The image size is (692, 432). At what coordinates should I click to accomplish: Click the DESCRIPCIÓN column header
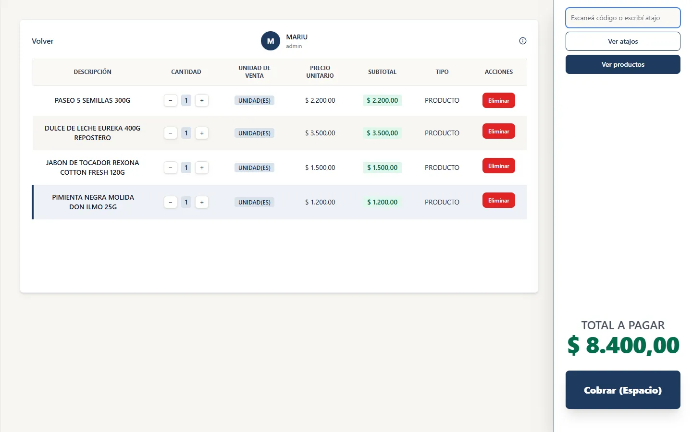(92, 72)
